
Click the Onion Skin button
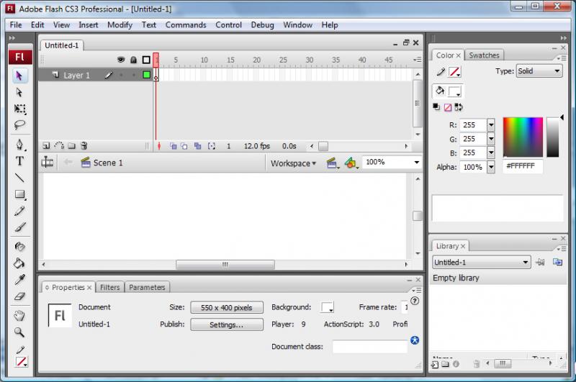[x=173, y=146]
